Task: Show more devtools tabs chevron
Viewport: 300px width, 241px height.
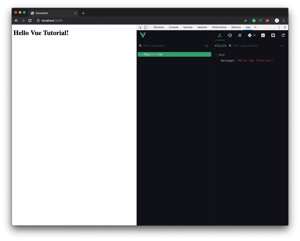Action: coord(255,27)
